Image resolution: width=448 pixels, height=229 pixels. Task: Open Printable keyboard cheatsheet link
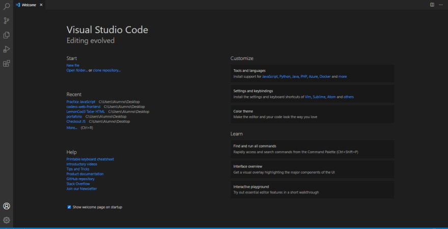(90, 159)
